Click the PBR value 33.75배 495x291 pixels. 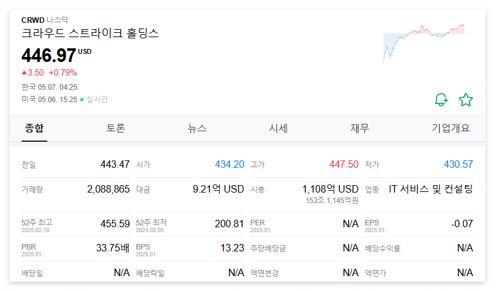(x=113, y=248)
